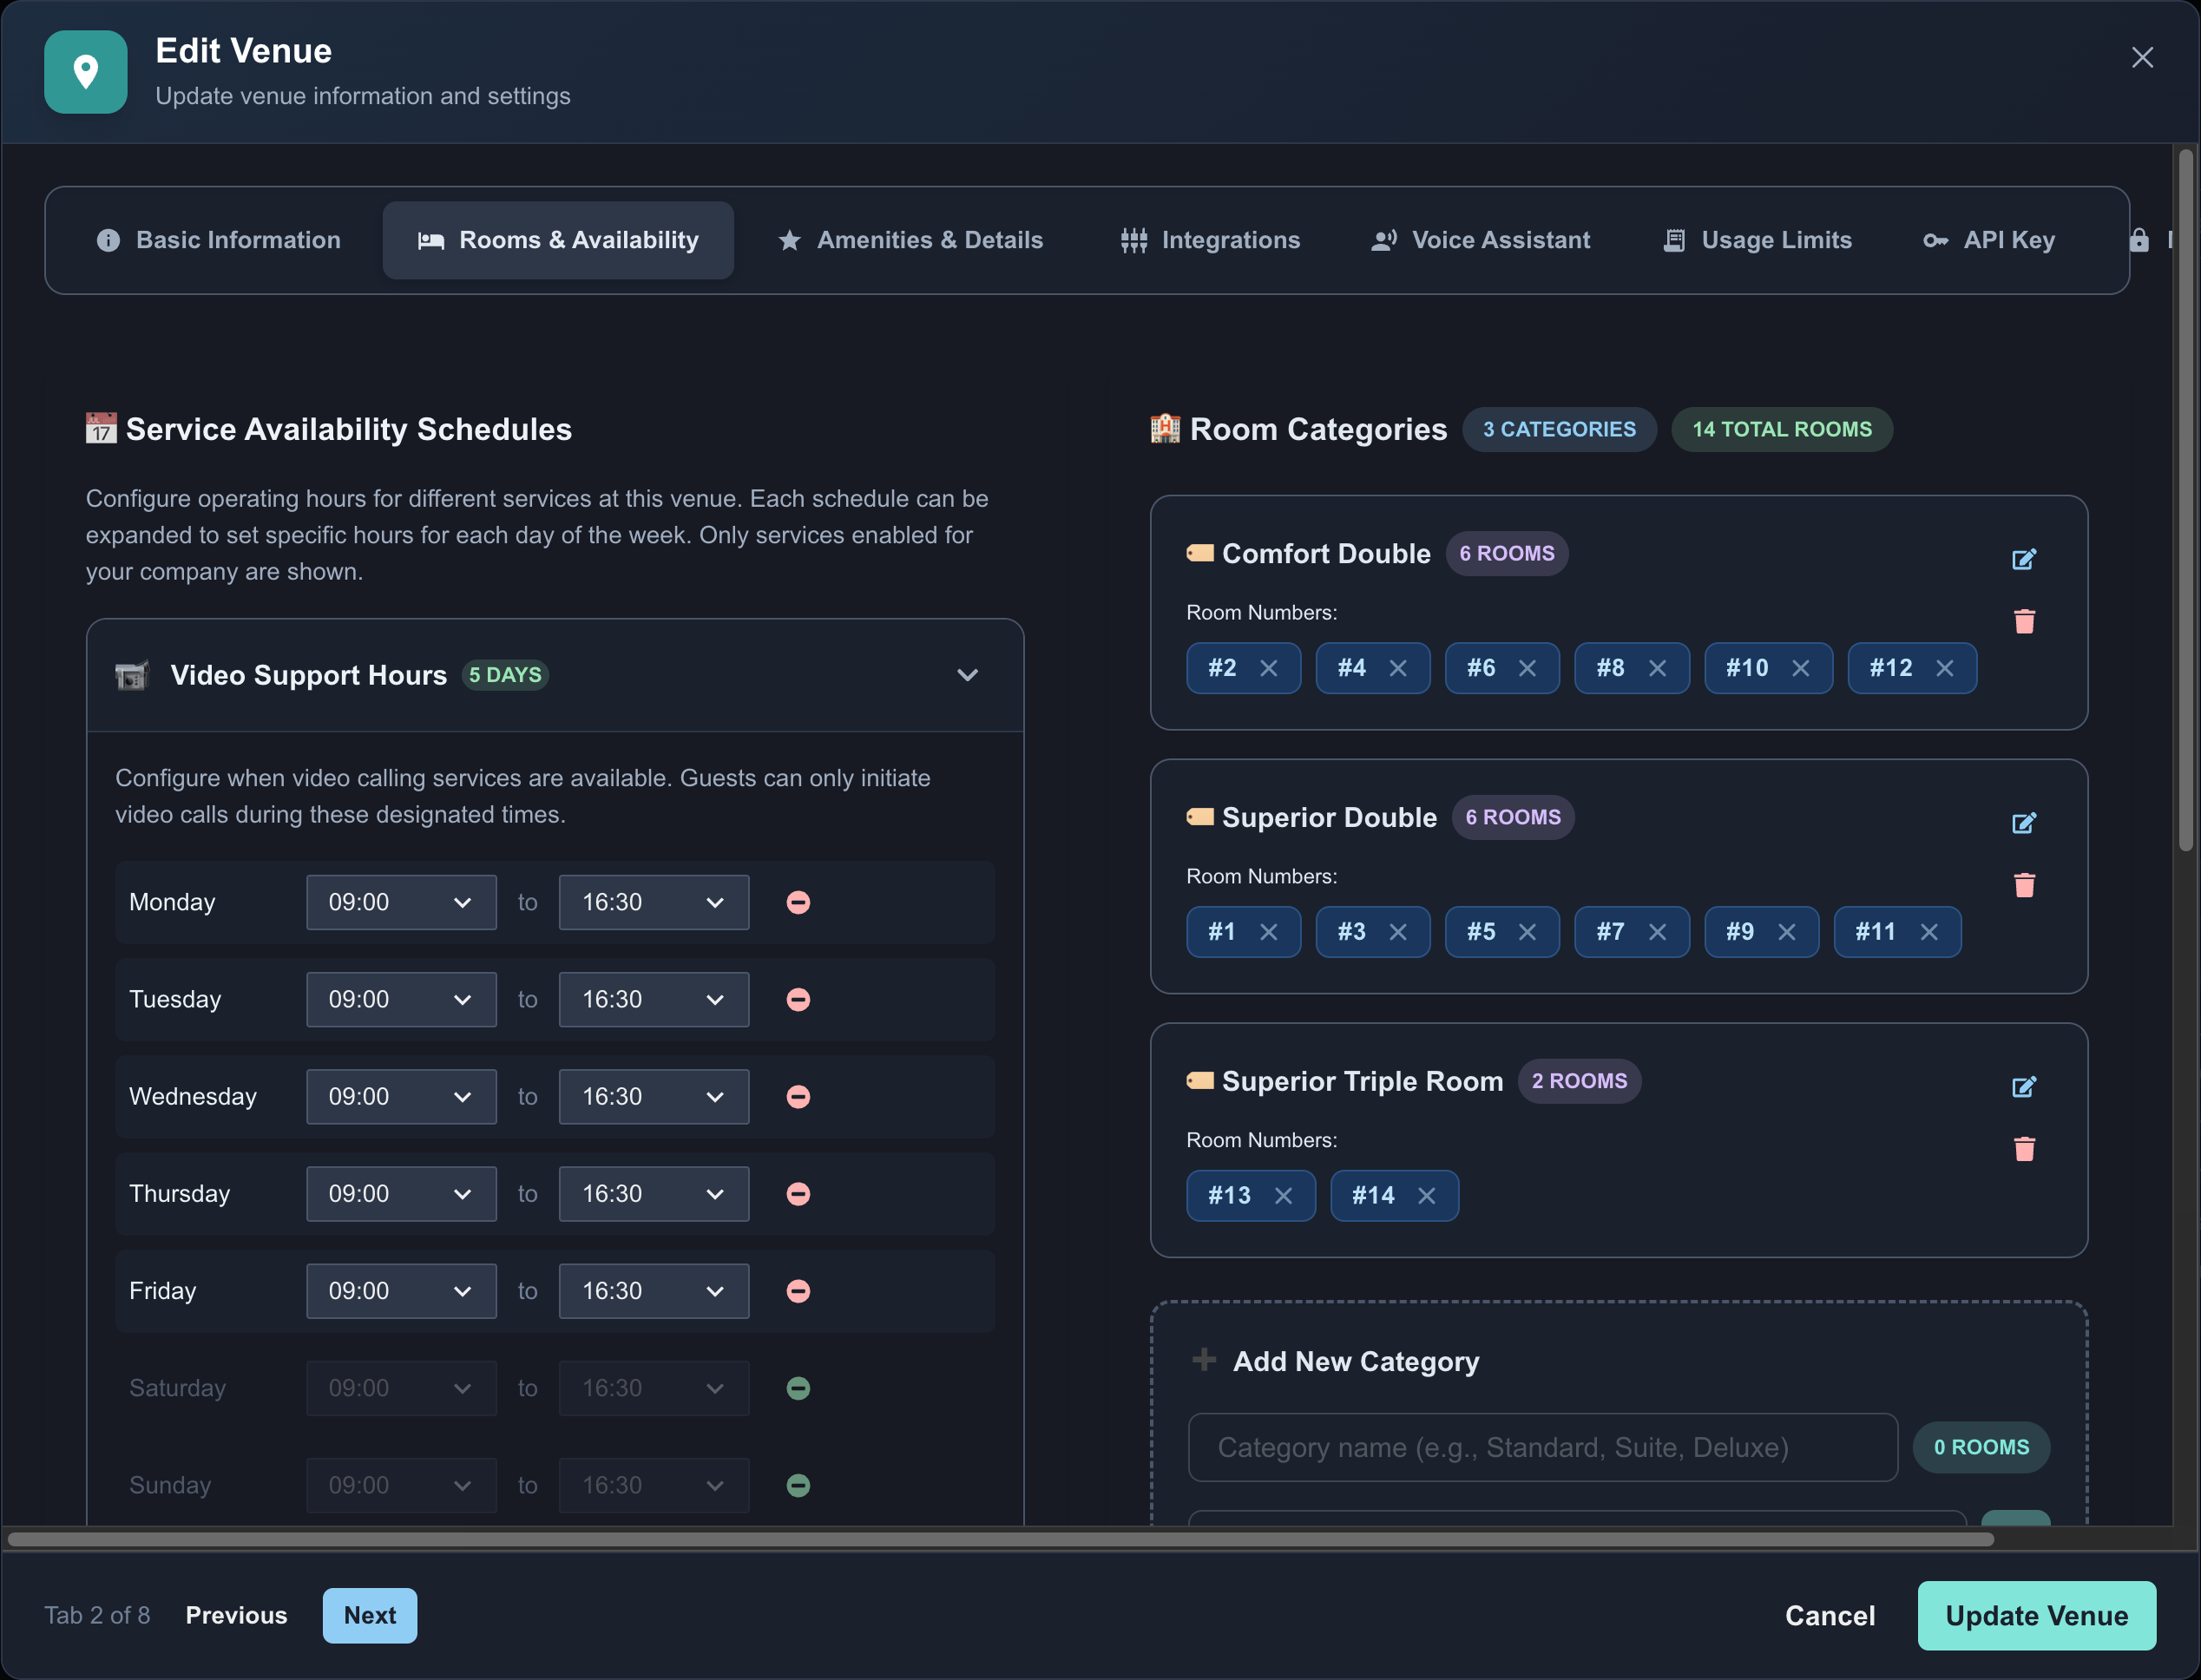Switch to Usage Limits tab
Image resolution: width=2201 pixels, height=1680 pixels.
(1757, 240)
